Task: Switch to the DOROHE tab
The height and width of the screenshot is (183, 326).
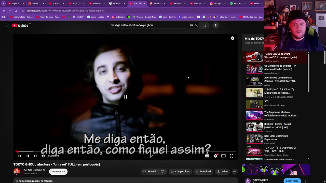Action: coord(117,4)
